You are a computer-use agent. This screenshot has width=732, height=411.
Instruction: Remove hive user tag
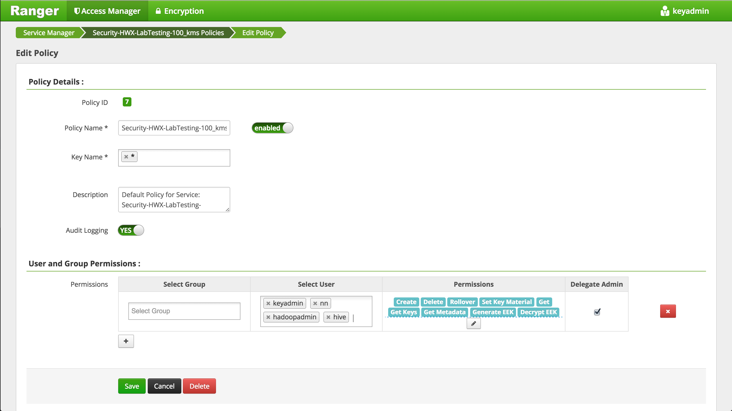click(328, 317)
